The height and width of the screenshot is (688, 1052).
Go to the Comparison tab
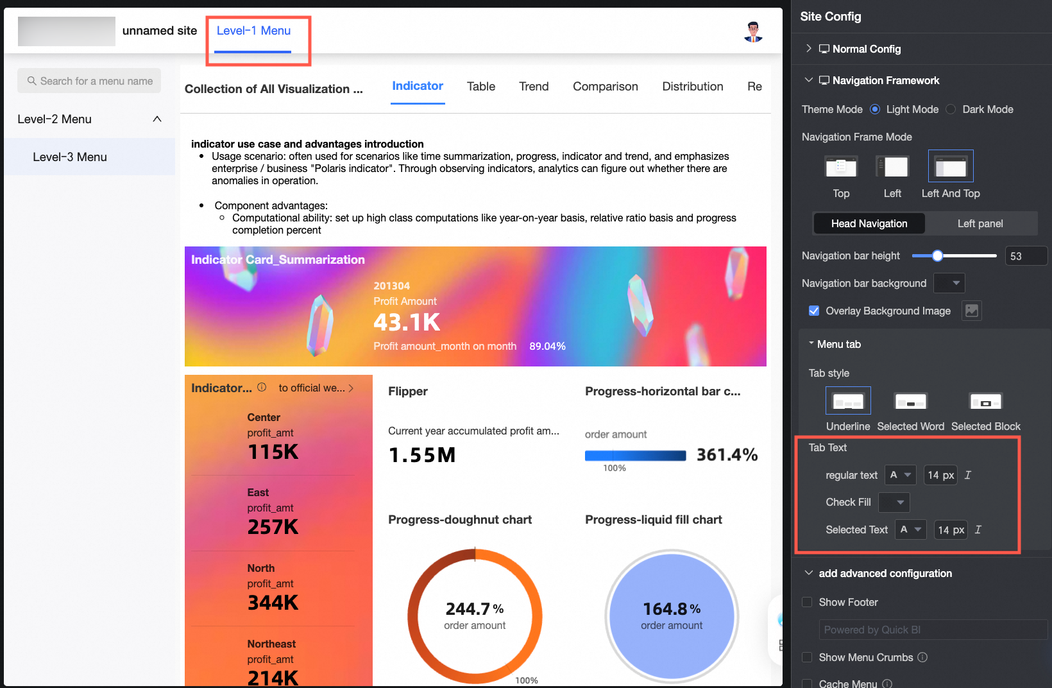pyautogui.click(x=606, y=87)
